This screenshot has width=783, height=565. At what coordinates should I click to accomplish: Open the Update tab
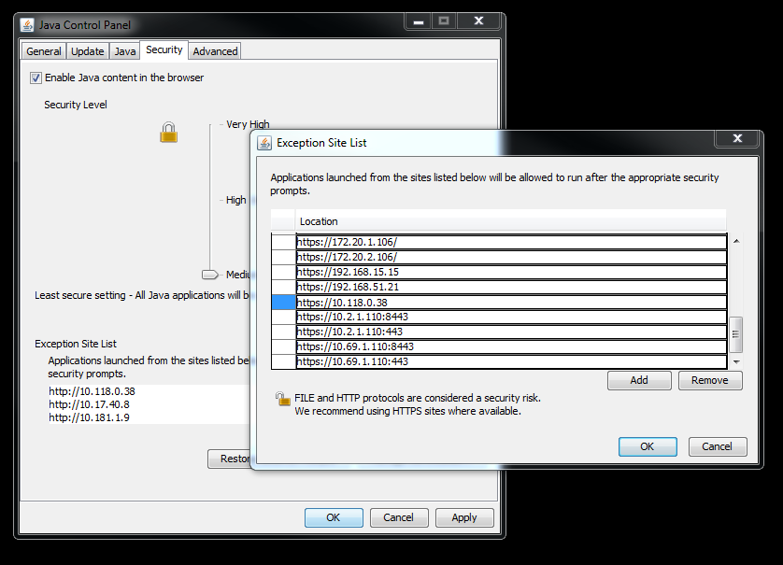(88, 51)
